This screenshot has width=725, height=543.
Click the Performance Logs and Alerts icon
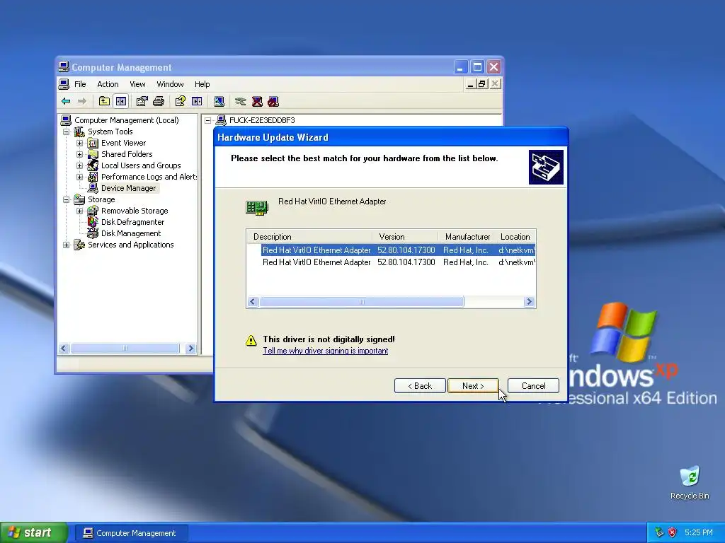[x=93, y=177]
